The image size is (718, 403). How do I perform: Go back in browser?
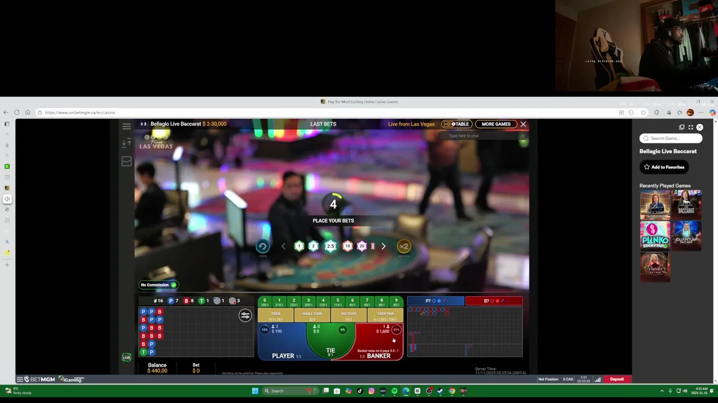click(x=6, y=113)
